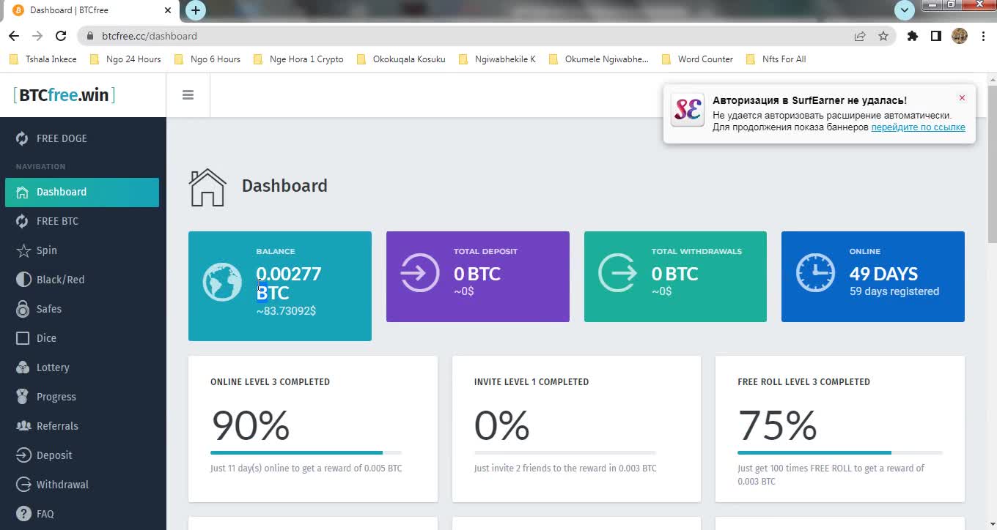
Task: Click the Progress trophy icon
Action: point(23,397)
